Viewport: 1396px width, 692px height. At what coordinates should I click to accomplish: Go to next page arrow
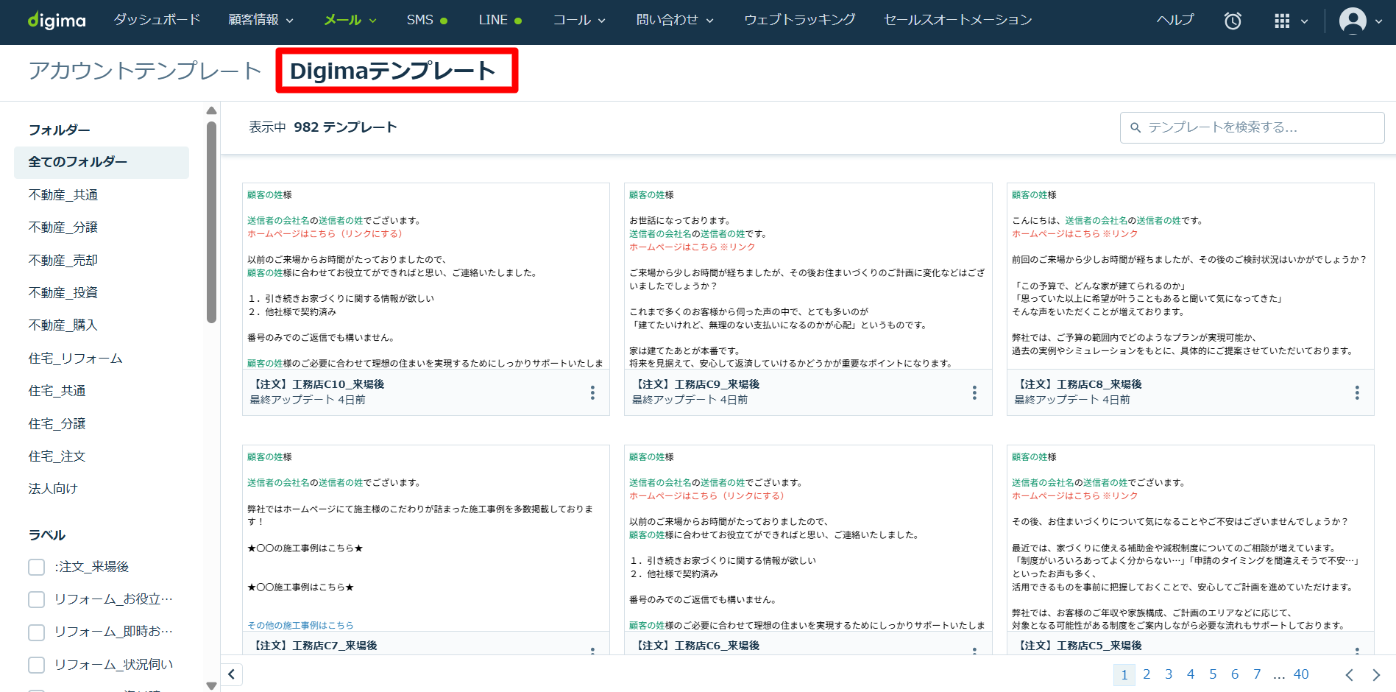coord(1376,675)
